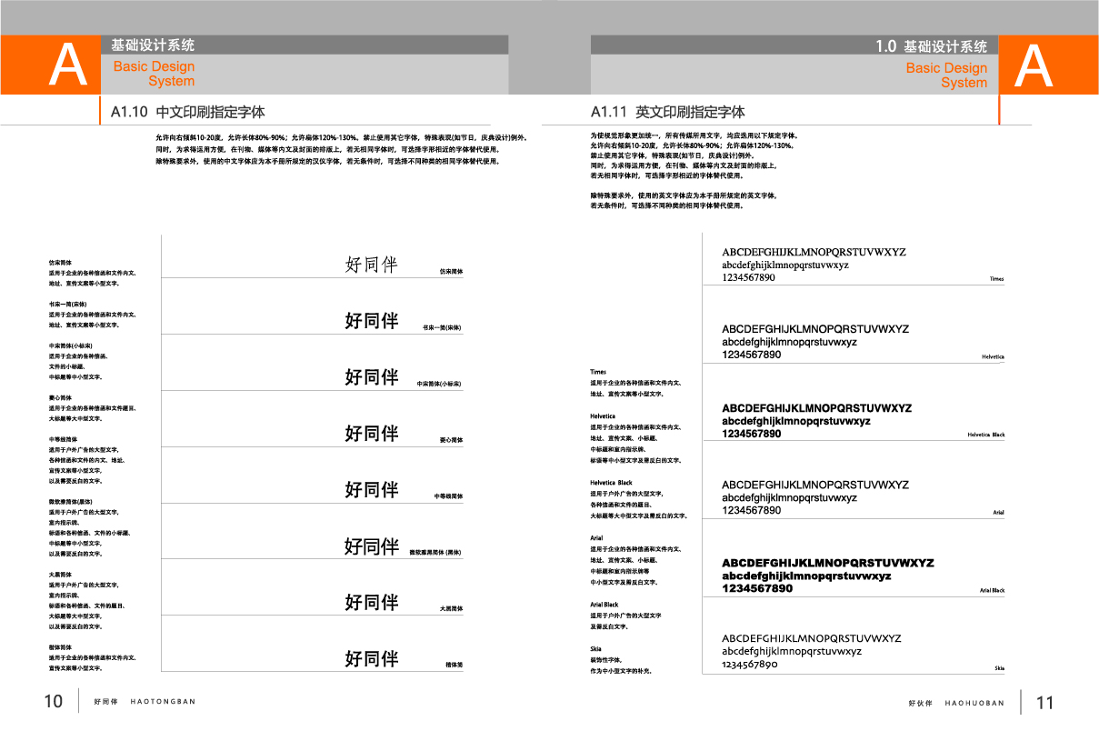This screenshot has height=751, width=1099.
Task: Select the Times uppercase alphabet sample line
Action: tap(814, 252)
